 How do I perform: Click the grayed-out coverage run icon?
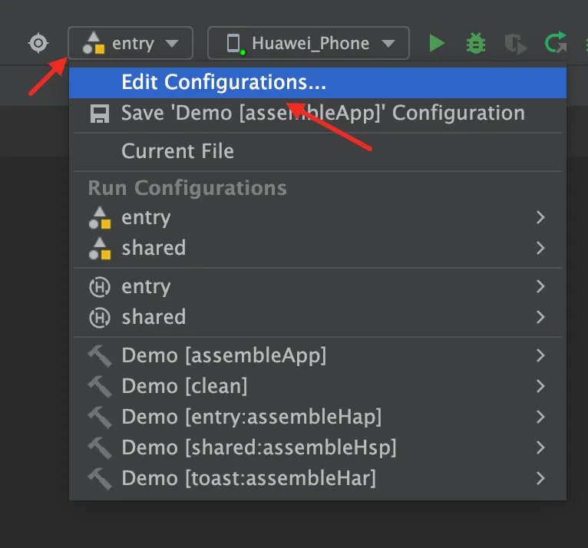pyautogui.click(x=515, y=43)
